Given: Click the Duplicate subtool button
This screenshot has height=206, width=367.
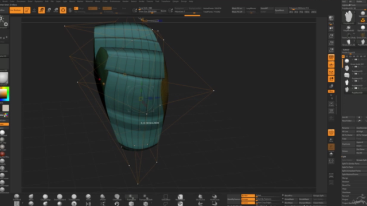Looking at the screenshot, I should pyautogui.click(x=348, y=144).
